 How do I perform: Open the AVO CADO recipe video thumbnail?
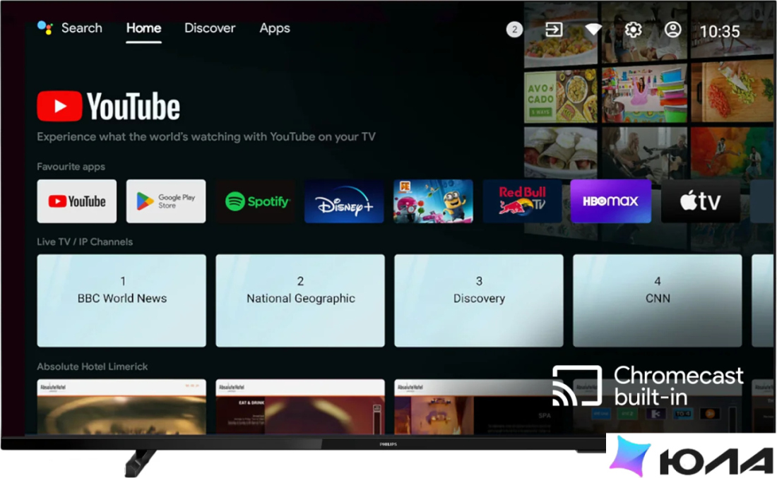click(560, 95)
